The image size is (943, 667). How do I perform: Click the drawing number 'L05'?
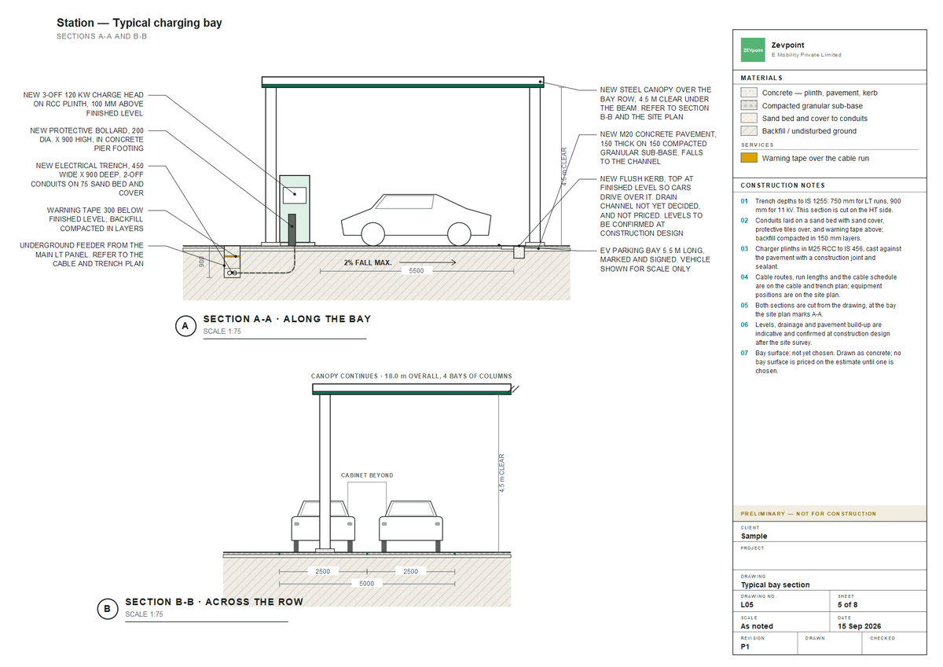pyautogui.click(x=748, y=606)
